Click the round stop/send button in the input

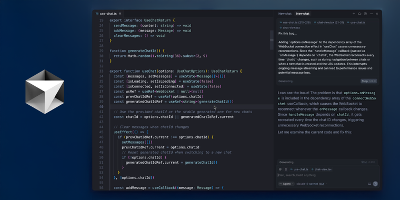375,184
